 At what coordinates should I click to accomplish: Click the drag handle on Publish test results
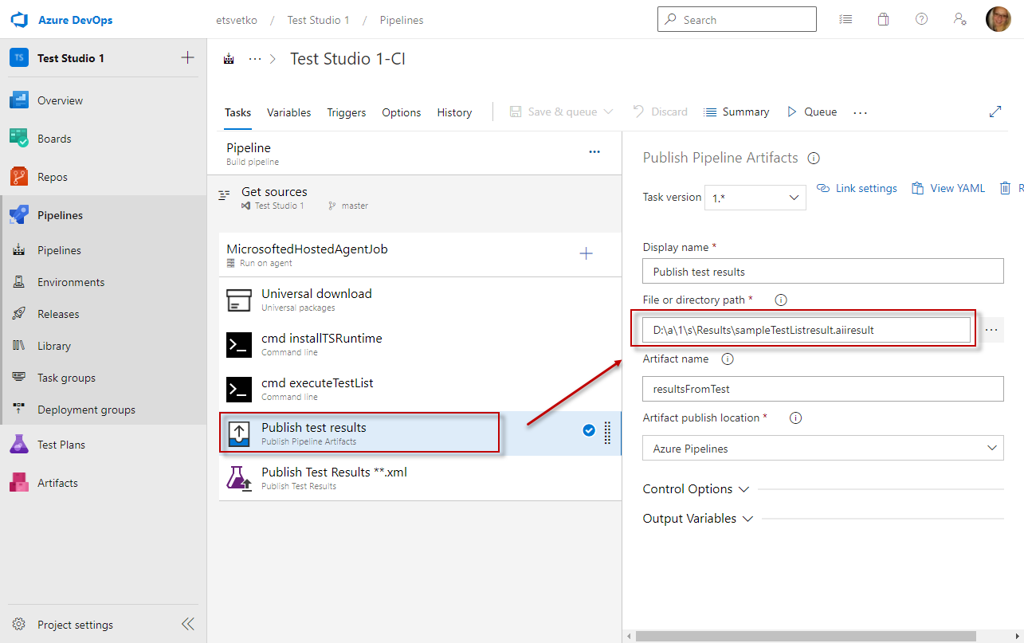coord(607,433)
